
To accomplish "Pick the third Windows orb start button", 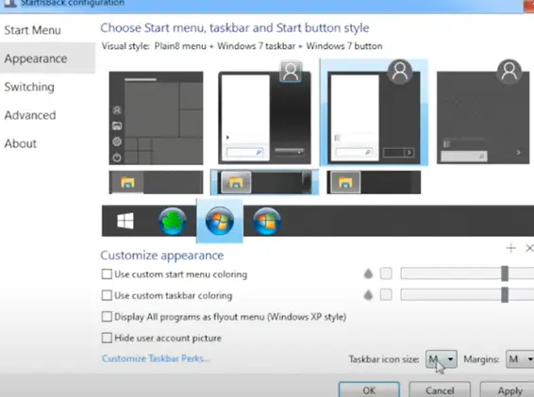I will pos(267,222).
